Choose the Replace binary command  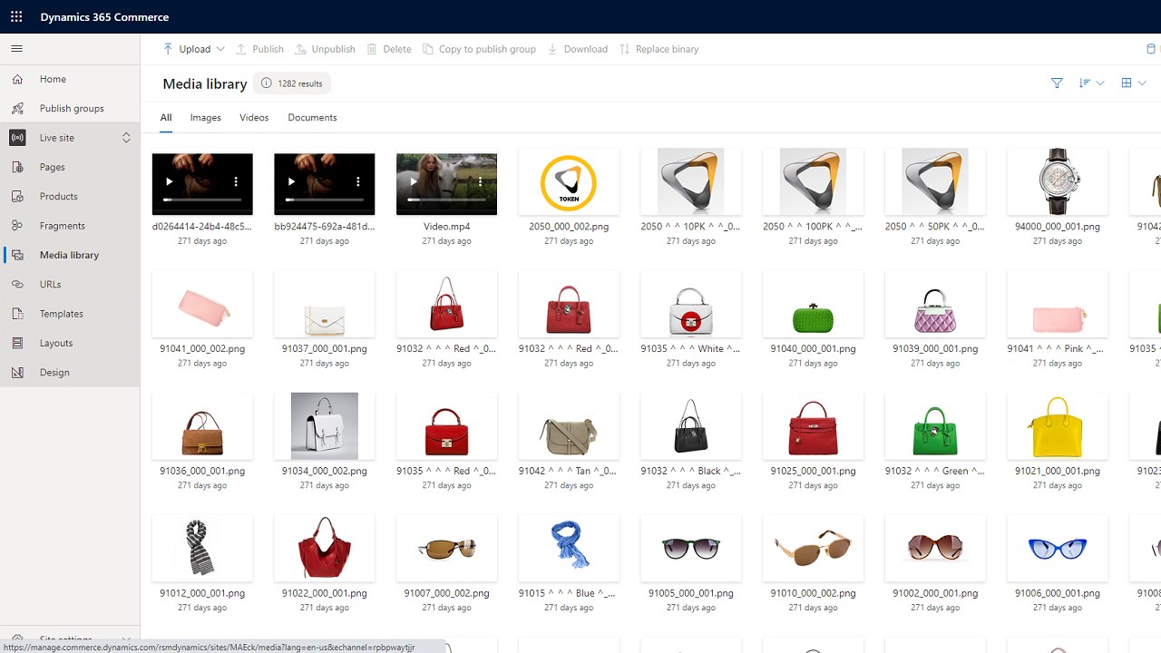[659, 49]
